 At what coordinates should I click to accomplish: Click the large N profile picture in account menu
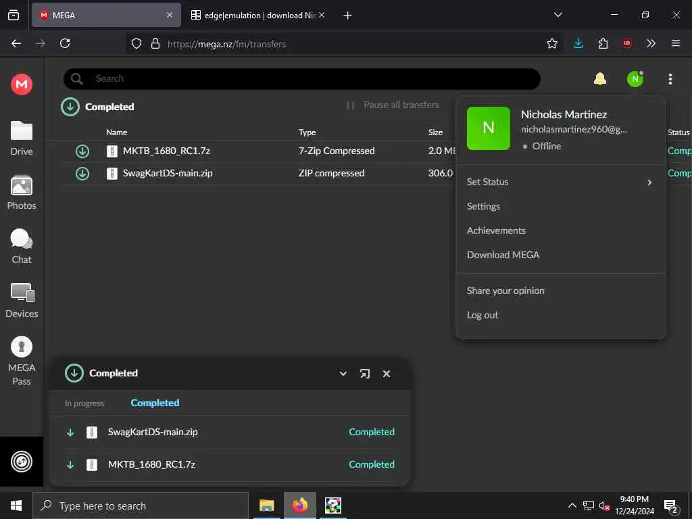[x=489, y=128]
